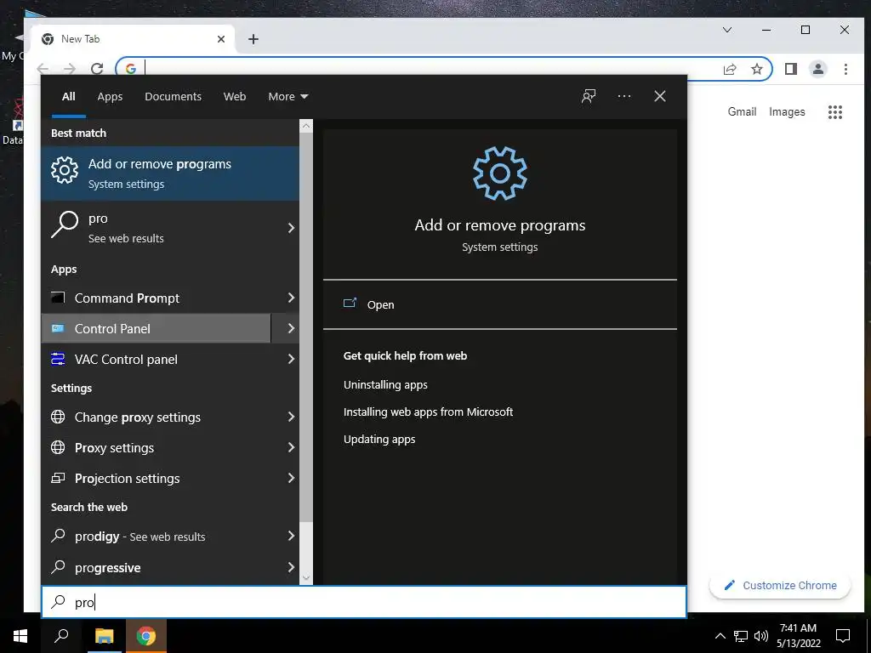Open Change proxy settings result

point(157,417)
